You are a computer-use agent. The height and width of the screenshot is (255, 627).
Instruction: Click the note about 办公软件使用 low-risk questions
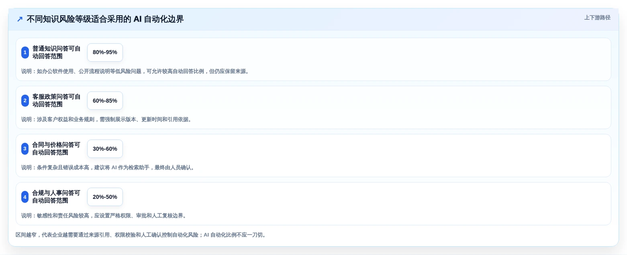coord(136,71)
